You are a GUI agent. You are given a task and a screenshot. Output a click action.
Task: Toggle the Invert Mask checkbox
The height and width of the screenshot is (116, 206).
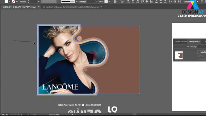coord(199,59)
